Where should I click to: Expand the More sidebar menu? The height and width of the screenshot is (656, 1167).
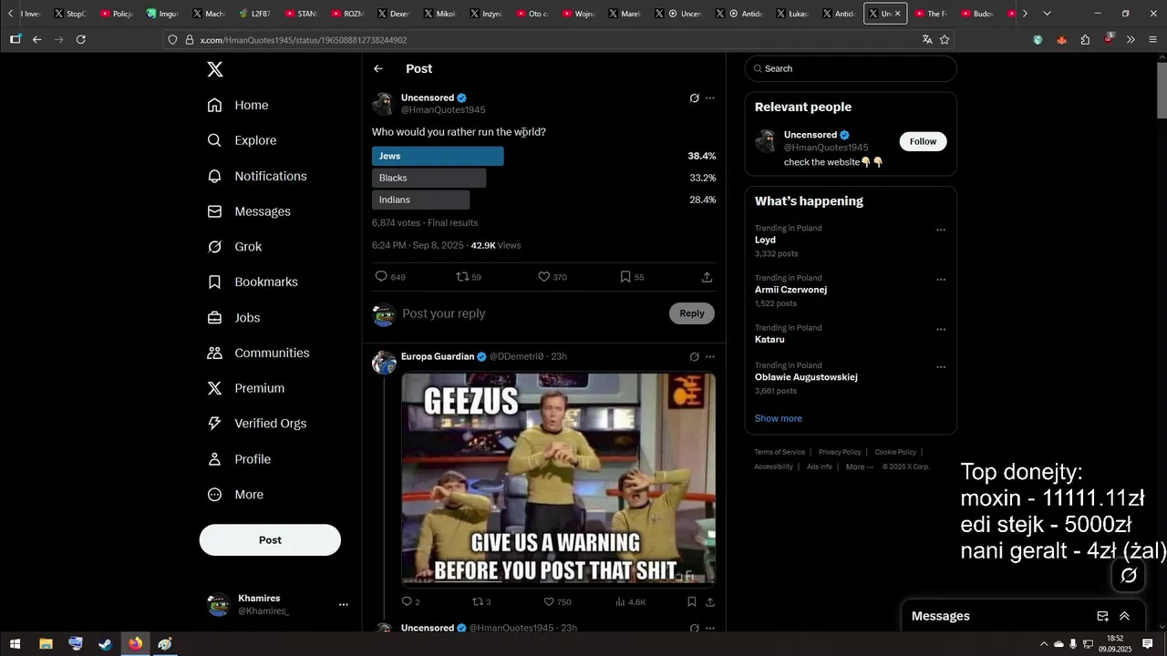235,495
